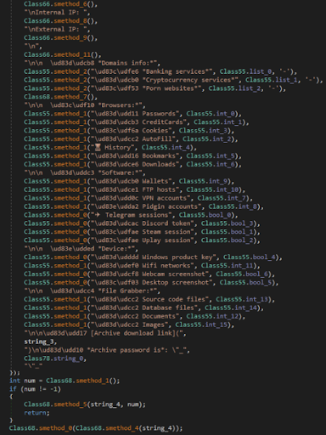Select the Source code files line
This screenshot has height=435, width=326.
149,299
